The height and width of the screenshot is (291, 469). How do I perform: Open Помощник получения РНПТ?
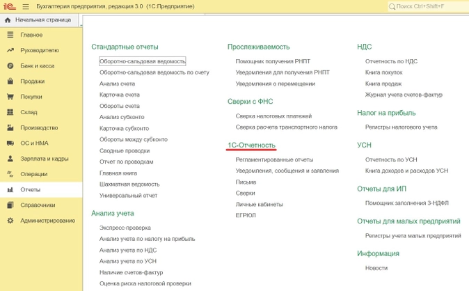click(x=273, y=61)
